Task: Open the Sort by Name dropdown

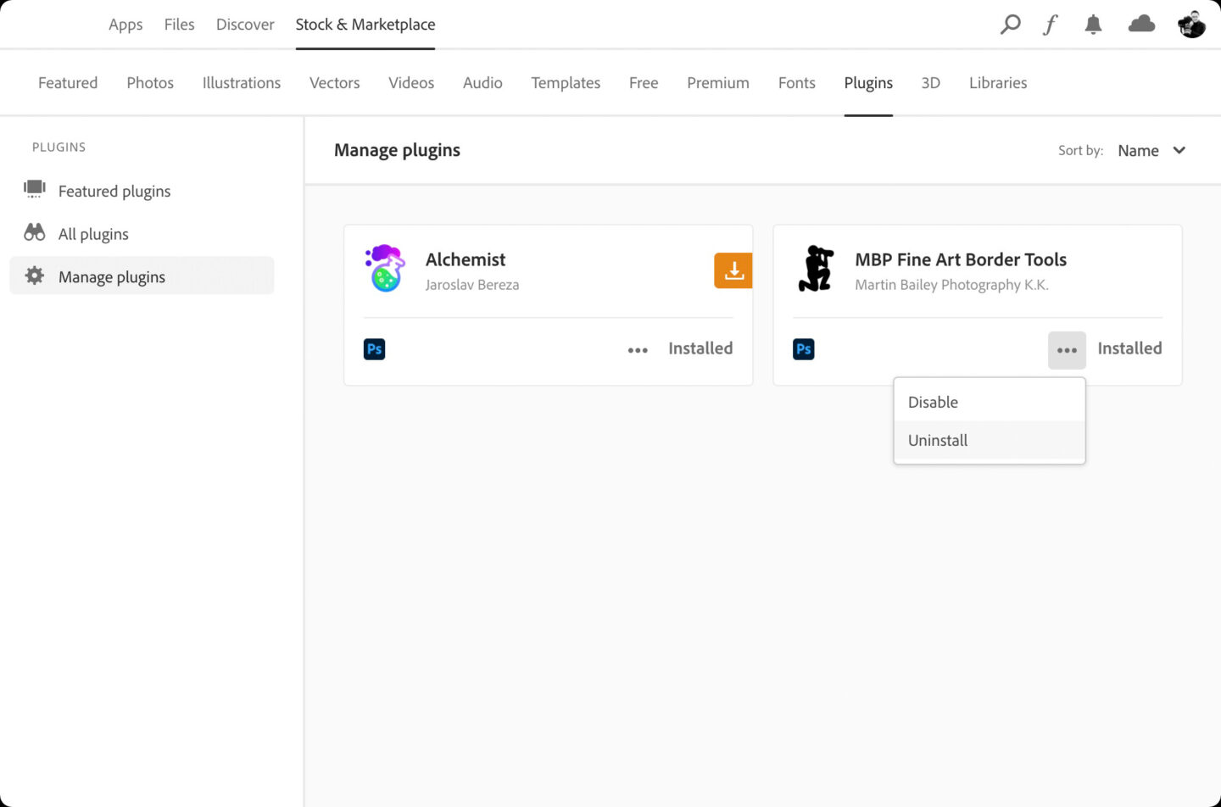Action: click(1151, 151)
